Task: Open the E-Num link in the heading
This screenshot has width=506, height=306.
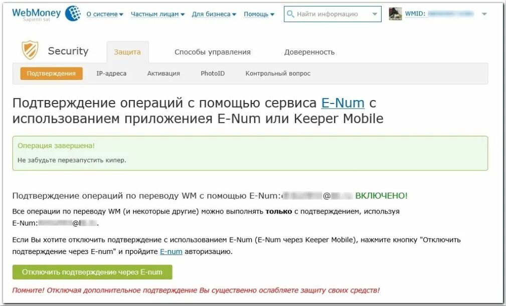Action: (x=343, y=103)
